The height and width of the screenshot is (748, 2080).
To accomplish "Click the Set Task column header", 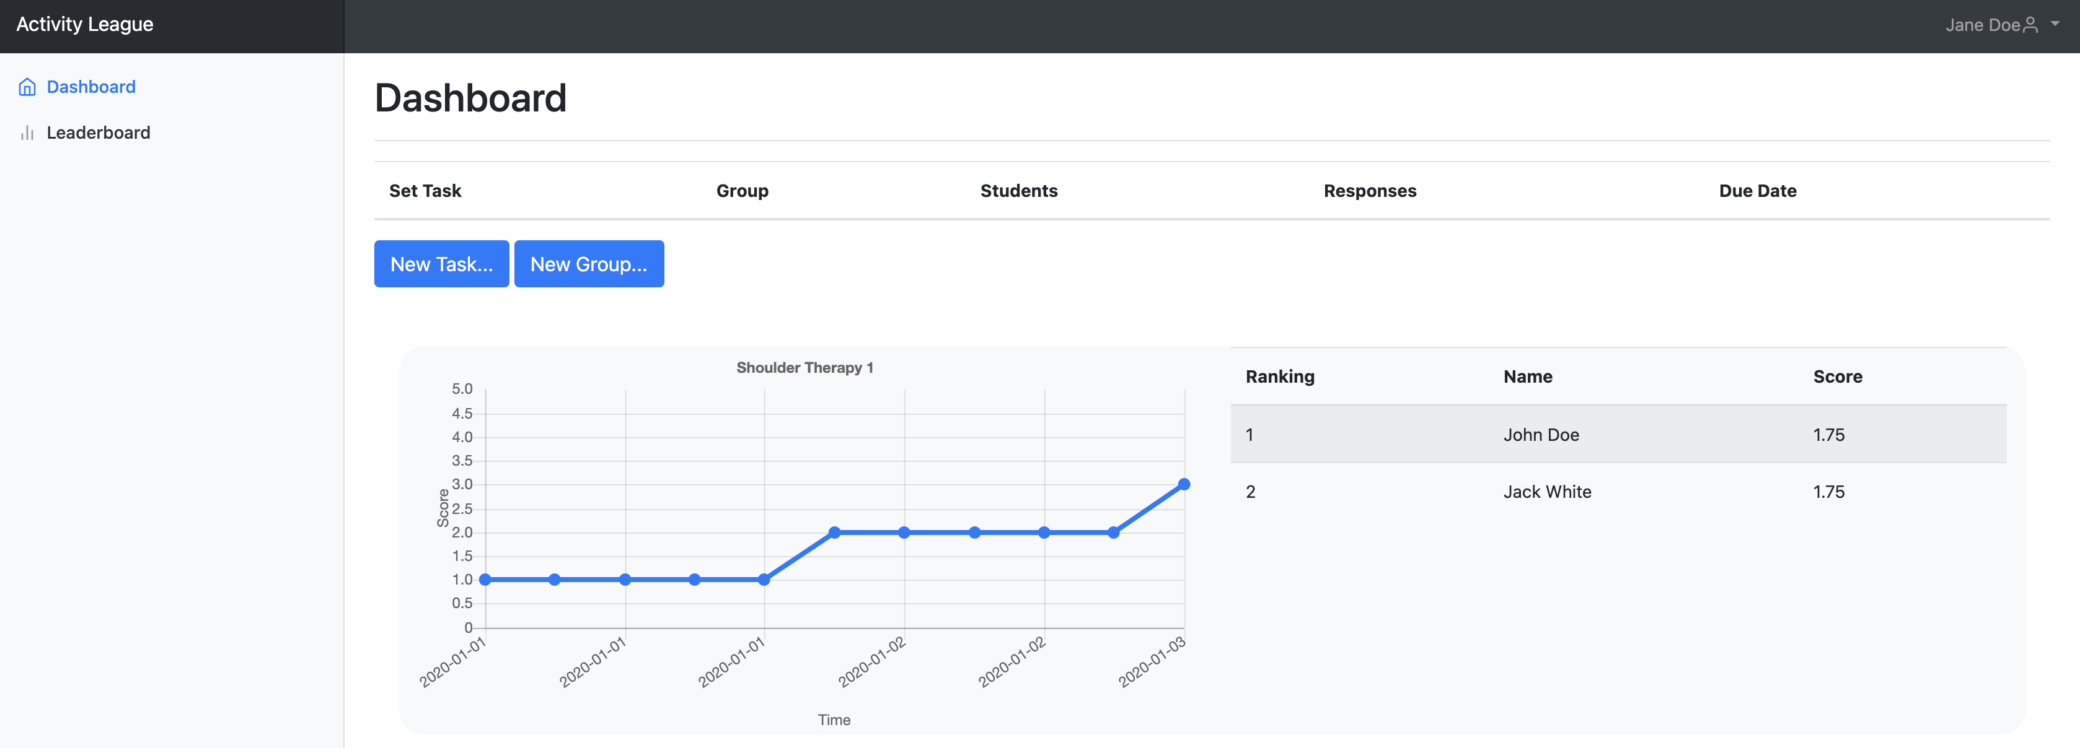I will [425, 191].
